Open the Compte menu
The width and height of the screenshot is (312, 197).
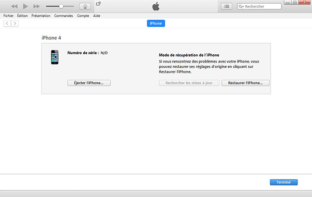[x=83, y=16]
